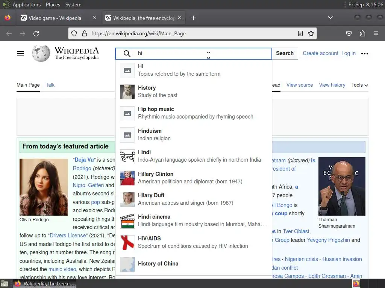Close the Wikipedia main page tab

click(x=179, y=18)
